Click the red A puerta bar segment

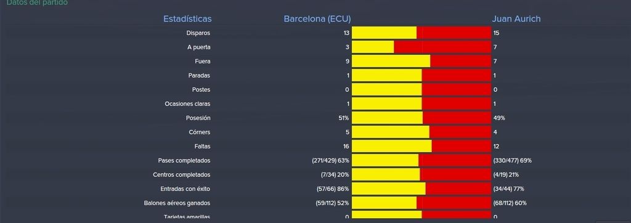coord(442,47)
